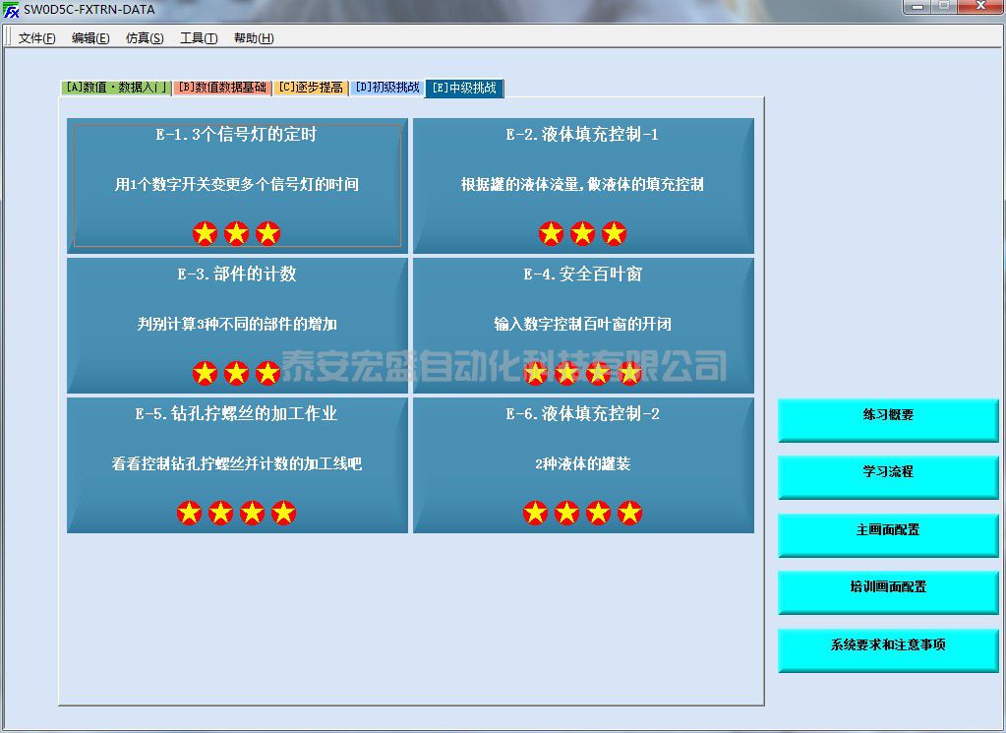
Task: Open exercise E-1 3个信号灯的定时
Action: [x=237, y=185]
